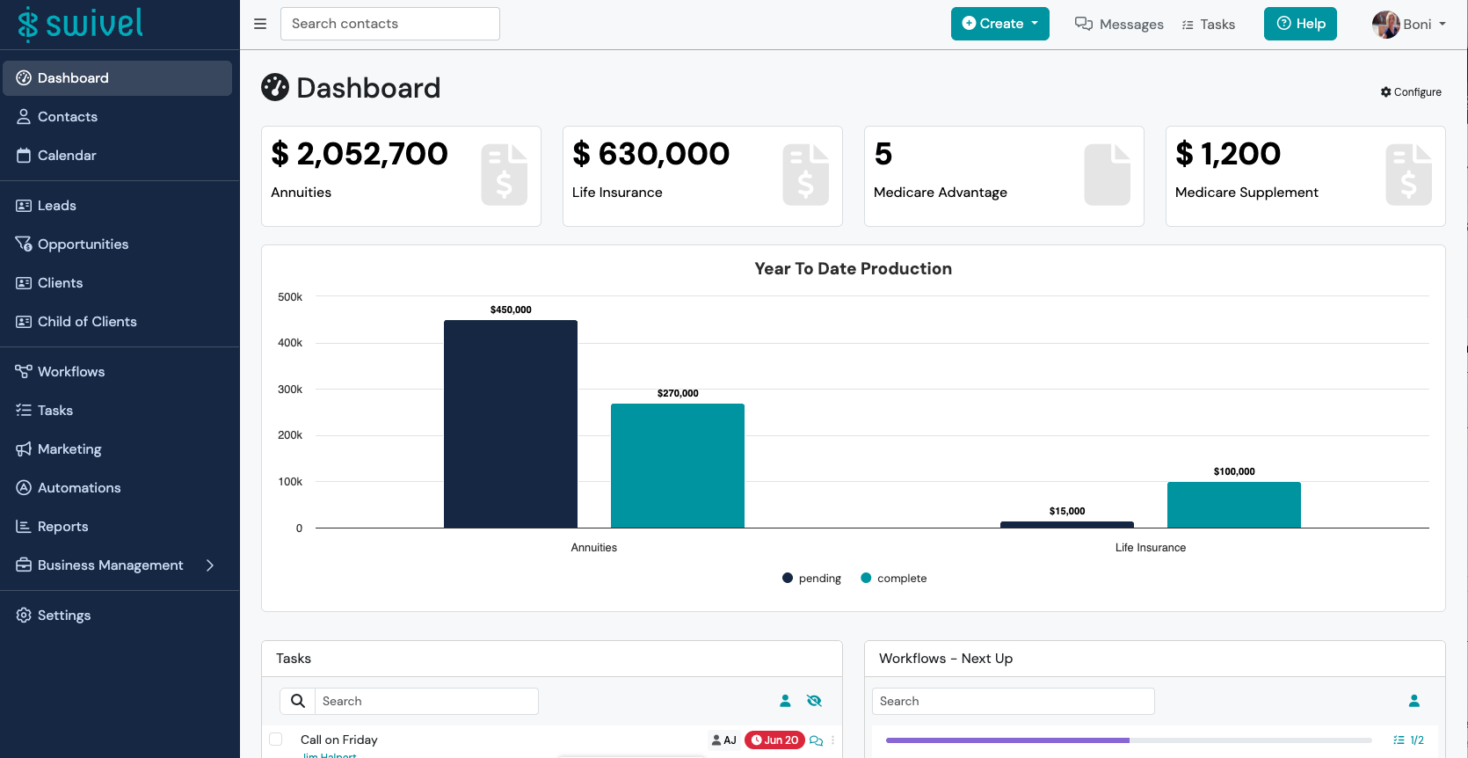The height and width of the screenshot is (758, 1468).
Task: Go to Contacts in sidebar
Action: coord(118,117)
